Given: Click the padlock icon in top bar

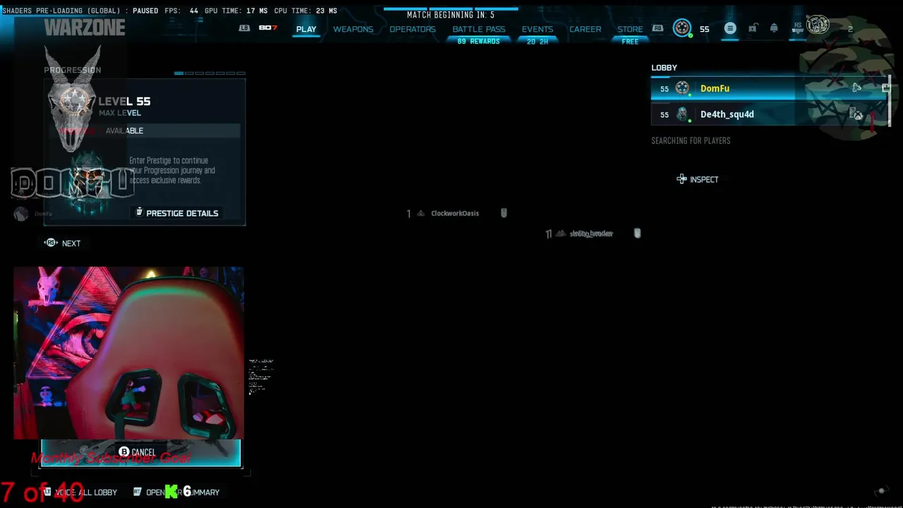Looking at the screenshot, I should [753, 28].
